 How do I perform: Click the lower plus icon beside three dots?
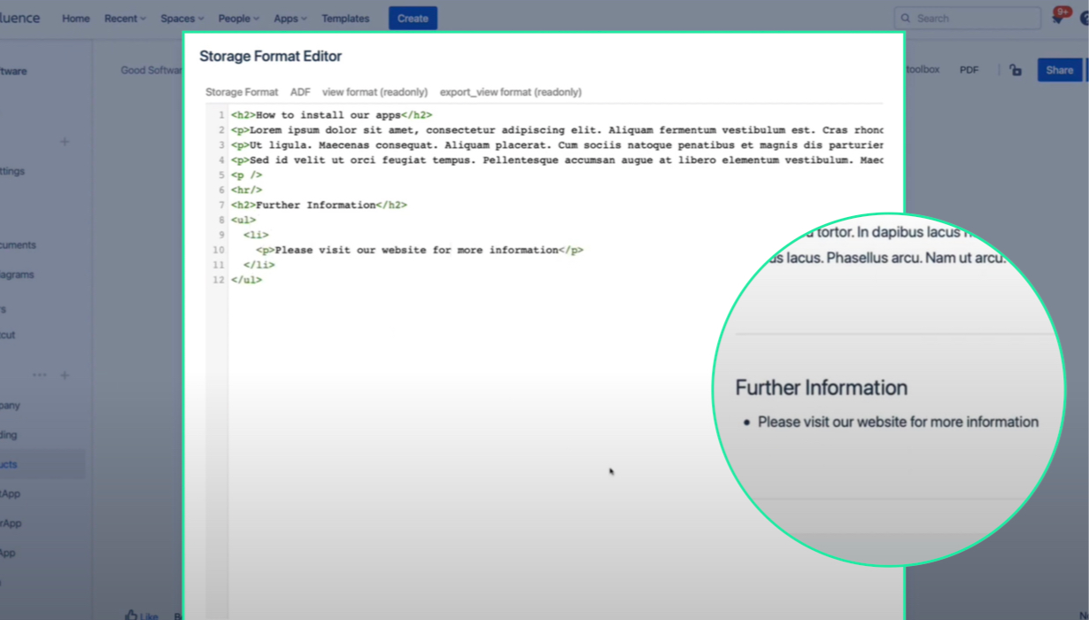pos(65,376)
